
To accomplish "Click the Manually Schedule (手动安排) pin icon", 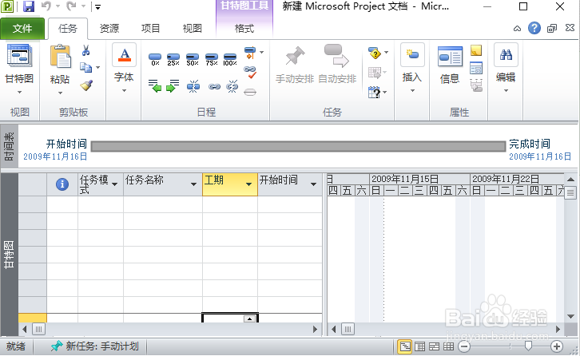I will pyautogui.click(x=295, y=57).
